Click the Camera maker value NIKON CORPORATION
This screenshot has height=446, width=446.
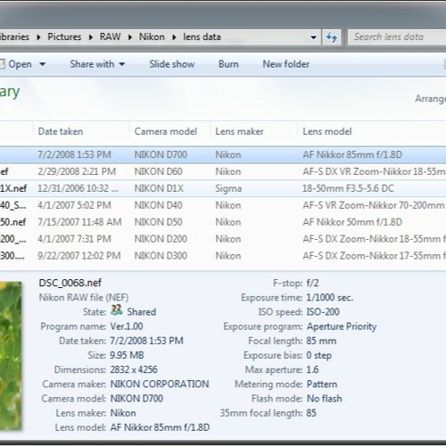coord(160,384)
